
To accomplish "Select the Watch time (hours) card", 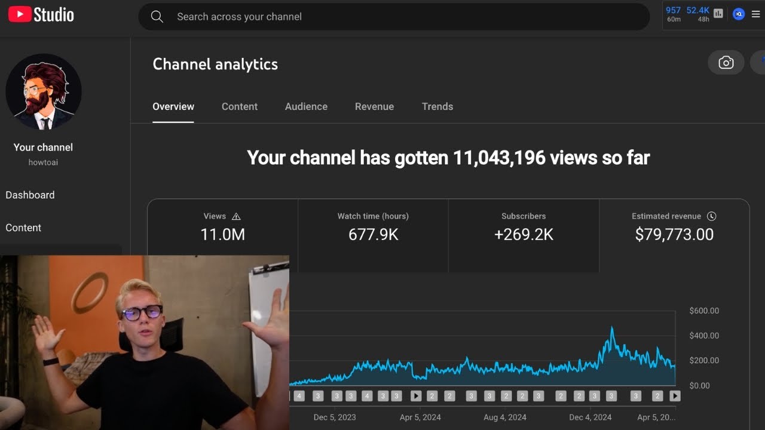I will pos(373,235).
